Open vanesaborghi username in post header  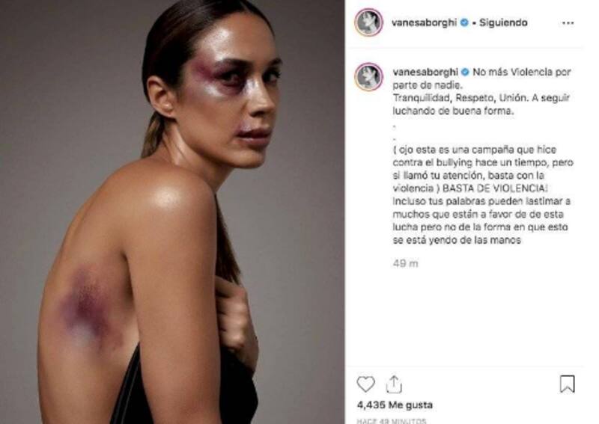click(425, 22)
